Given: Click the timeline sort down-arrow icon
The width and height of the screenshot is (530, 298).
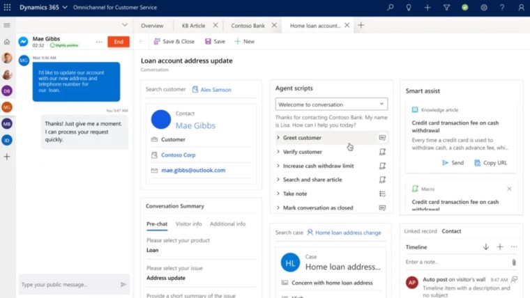Looking at the screenshot, I should pos(486,247).
